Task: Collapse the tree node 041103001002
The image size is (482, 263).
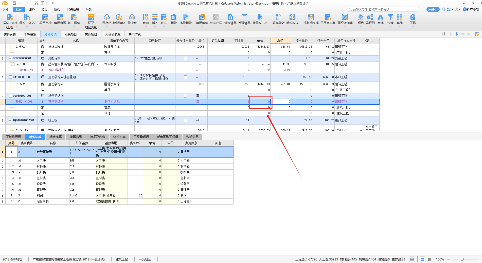Action: point(10,77)
